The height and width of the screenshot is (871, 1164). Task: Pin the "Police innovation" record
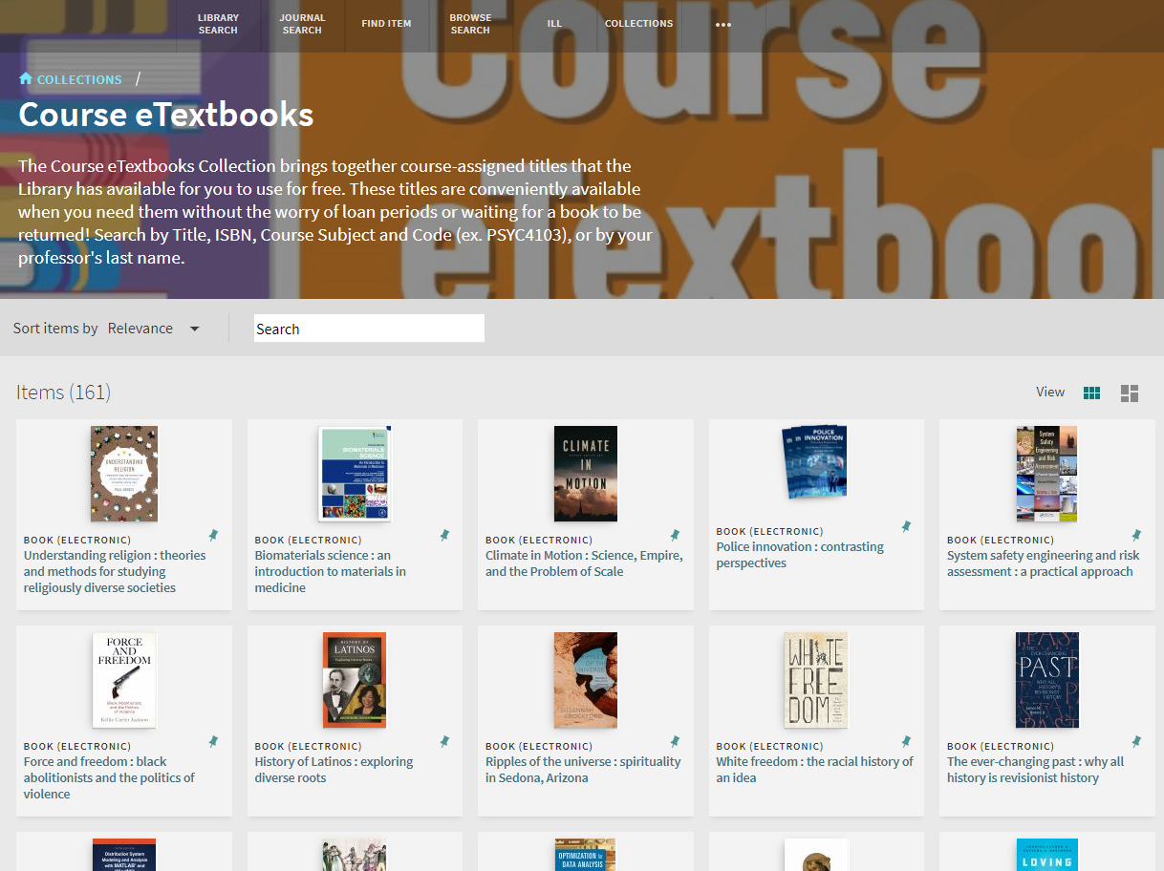906,525
